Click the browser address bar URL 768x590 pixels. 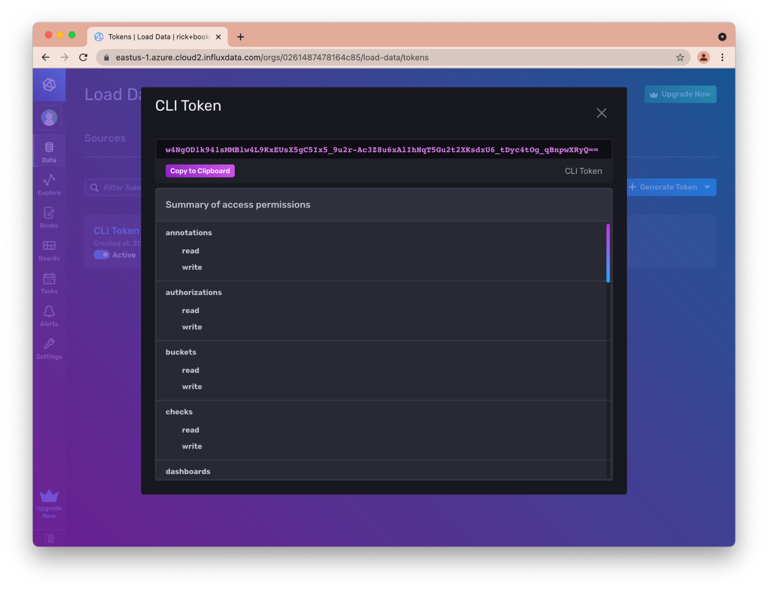pyautogui.click(x=272, y=58)
